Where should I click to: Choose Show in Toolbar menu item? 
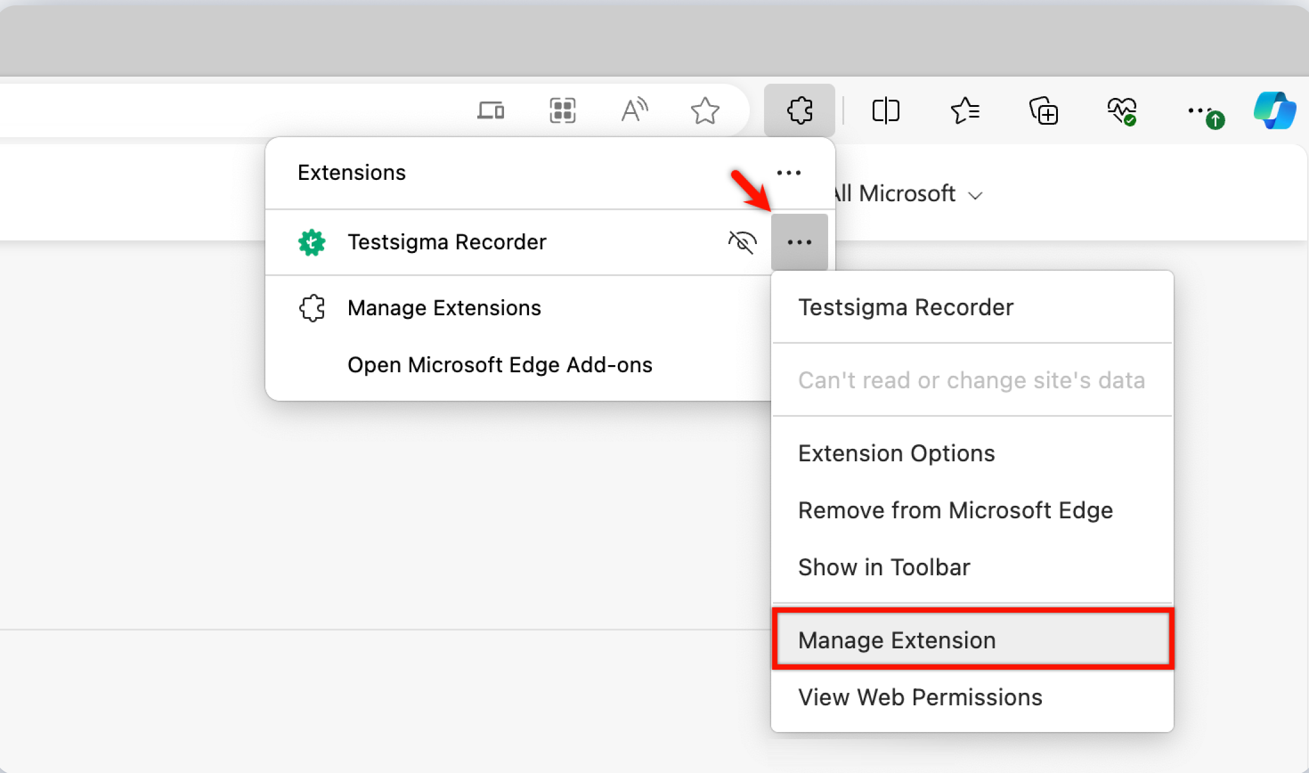point(972,568)
